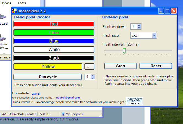Click the Dead pixel locator group heading
Screen dimensions: 183x124
point(32,17)
